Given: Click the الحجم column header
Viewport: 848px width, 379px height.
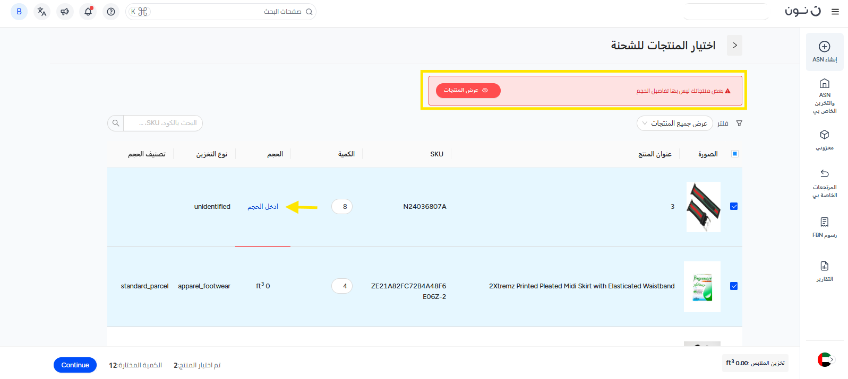Looking at the screenshot, I should click(275, 154).
